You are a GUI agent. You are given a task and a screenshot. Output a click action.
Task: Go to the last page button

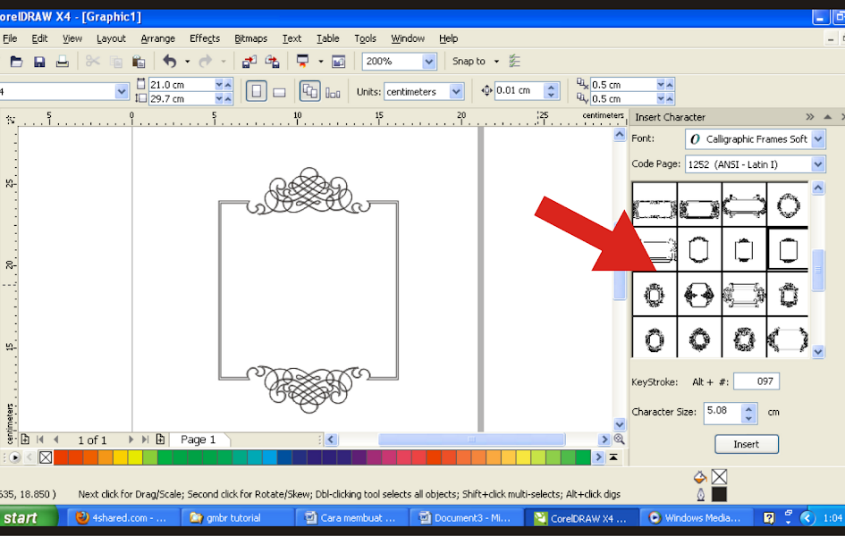tap(145, 440)
